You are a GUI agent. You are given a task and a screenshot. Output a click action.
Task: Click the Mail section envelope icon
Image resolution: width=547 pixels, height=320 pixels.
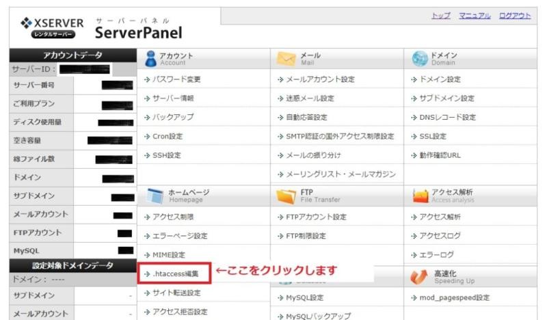(x=286, y=59)
